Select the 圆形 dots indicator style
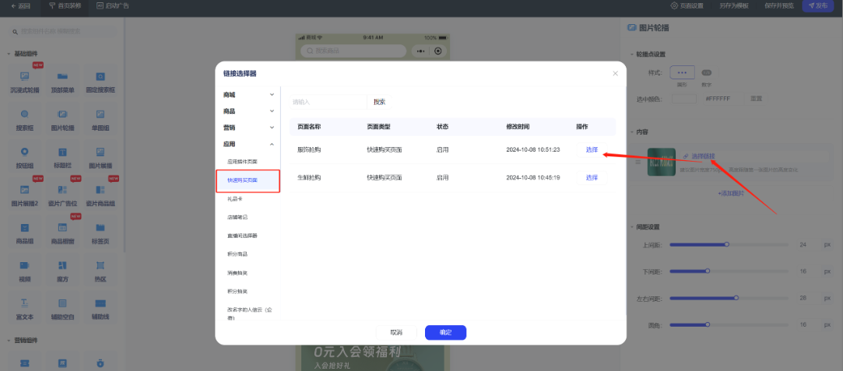Image resolution: width=843 pixels, height=371 pixels. tap(682, 72)
